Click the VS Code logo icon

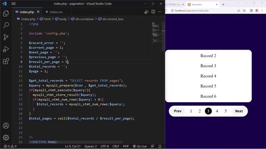[x=5, y=4]
